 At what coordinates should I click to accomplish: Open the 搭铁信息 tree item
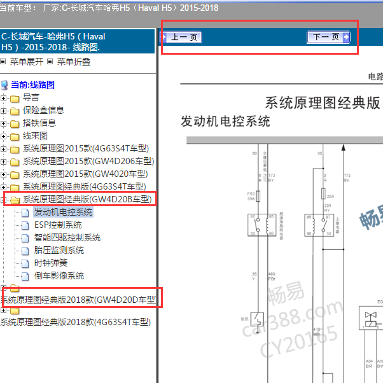[39, 123]
